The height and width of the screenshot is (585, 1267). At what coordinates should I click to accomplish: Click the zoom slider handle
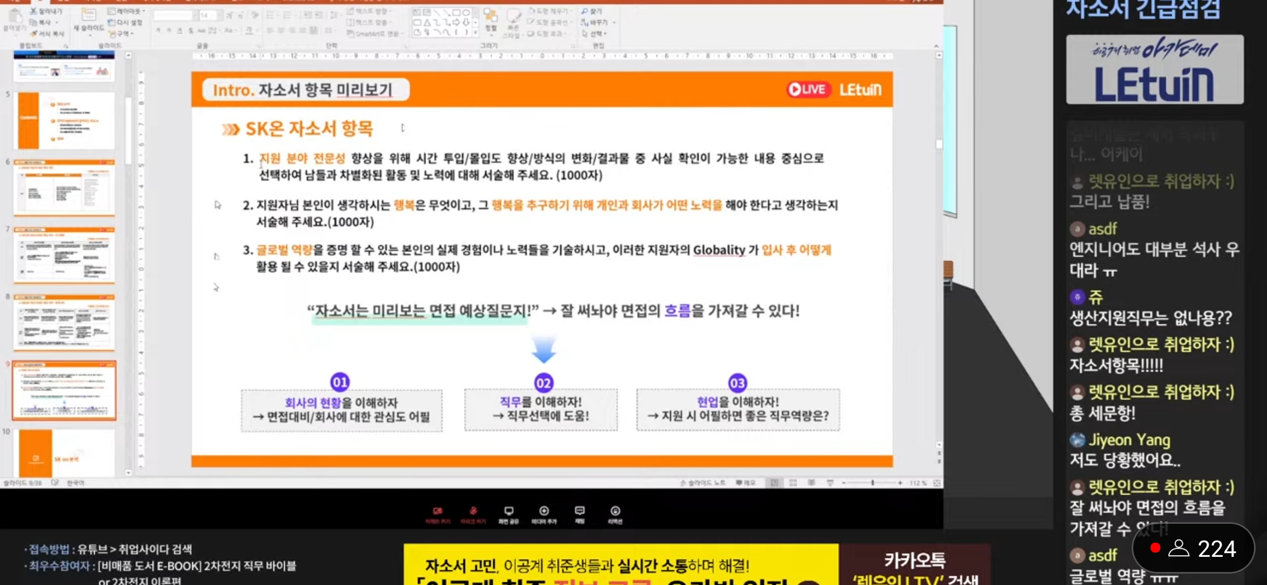click(x=872, y=483)
